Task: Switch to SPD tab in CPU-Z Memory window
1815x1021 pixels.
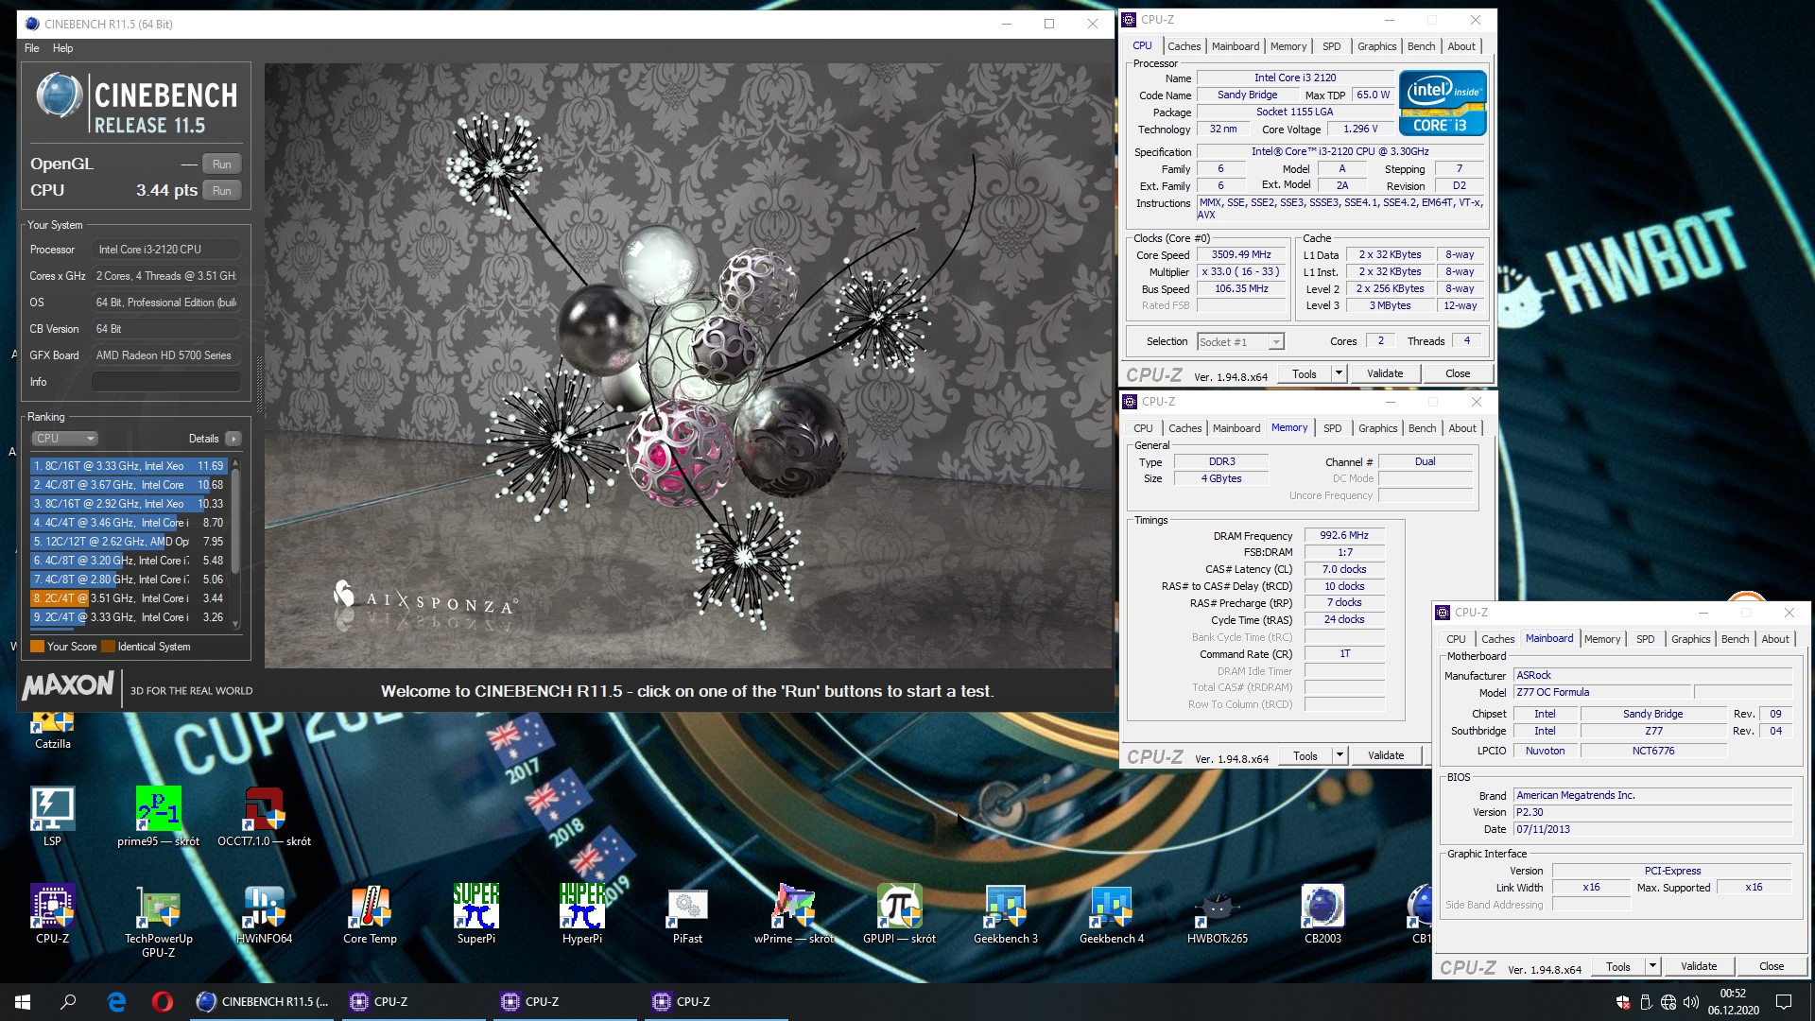Action: pos(1332,428)
